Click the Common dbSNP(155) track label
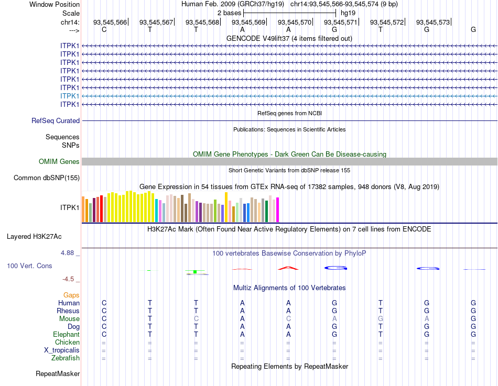498x386 pixels. 47,178
